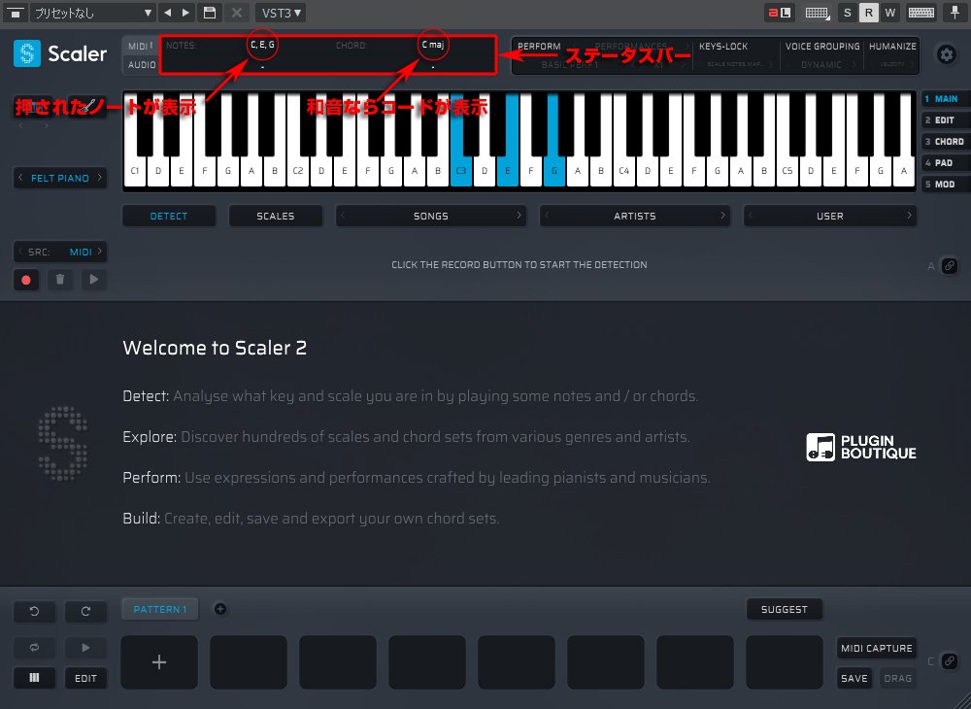Click the undo arrow icon
Viewport: 971px width, 709px height.
(x=35, y=611)
